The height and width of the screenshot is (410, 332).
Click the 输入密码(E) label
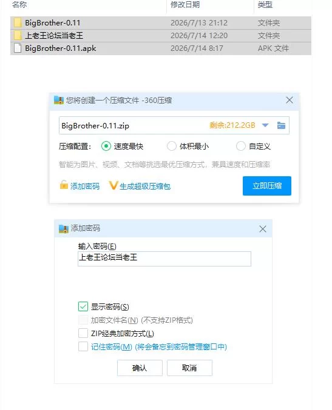click(97, 246)
